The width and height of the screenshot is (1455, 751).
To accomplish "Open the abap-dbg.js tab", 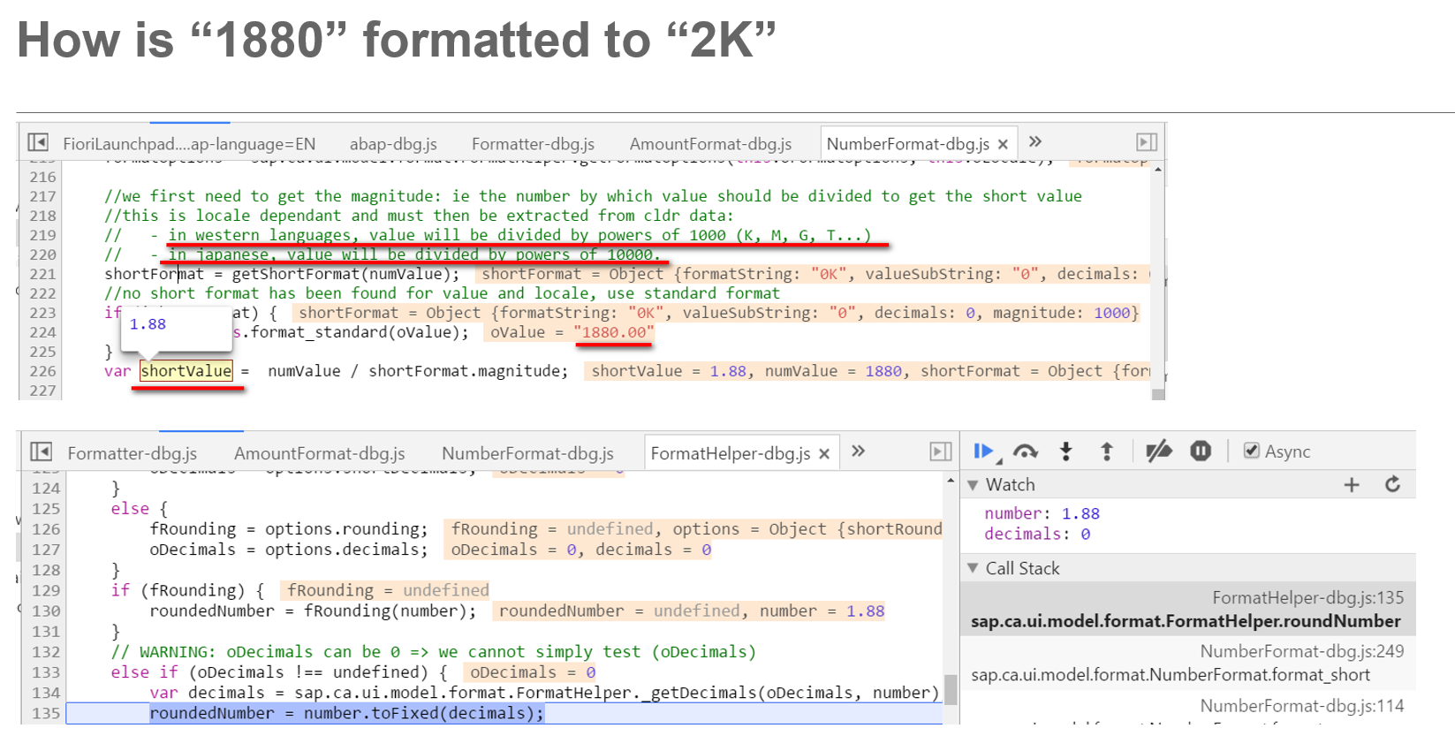I will [393, 144].
